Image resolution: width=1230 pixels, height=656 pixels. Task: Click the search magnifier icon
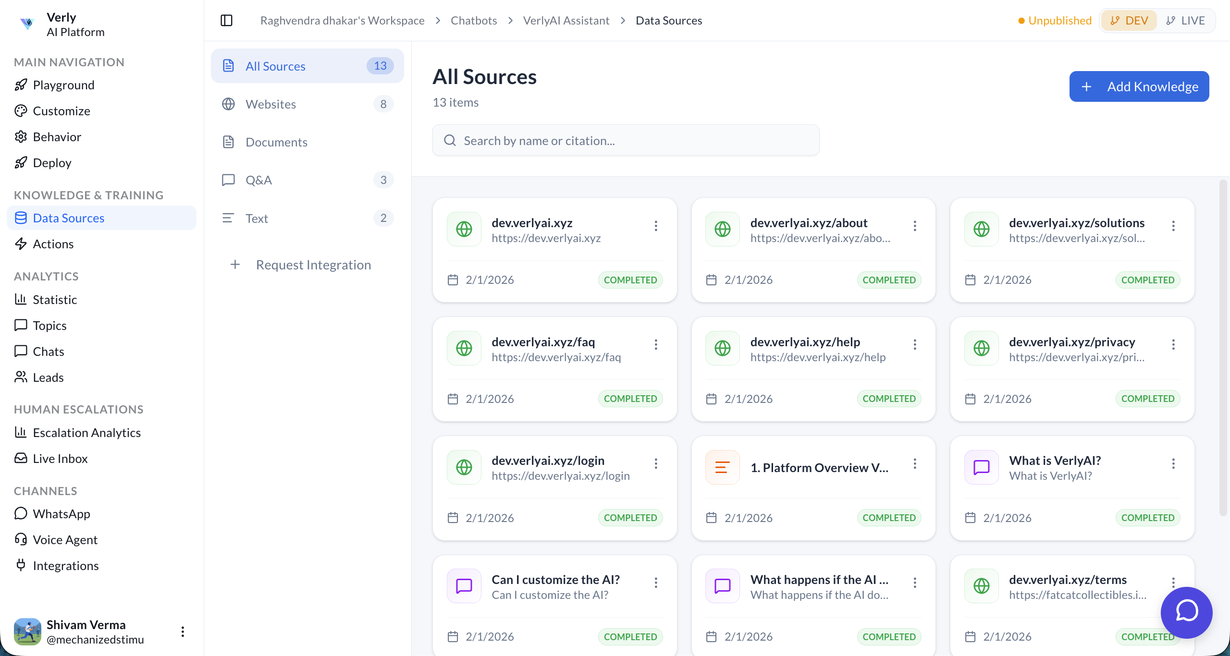pyautogui.click(x=450, y=140)
